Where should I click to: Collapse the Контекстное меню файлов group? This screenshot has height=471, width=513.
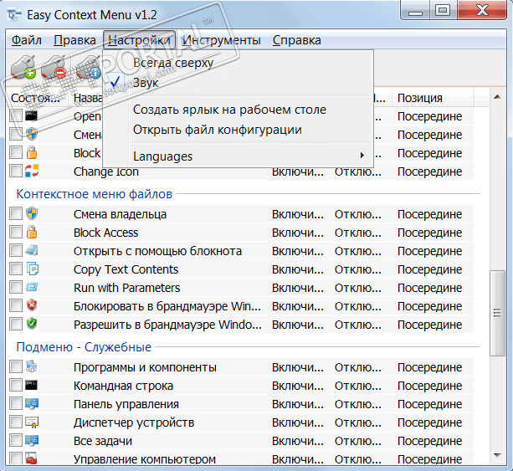(x=94, y=194)
